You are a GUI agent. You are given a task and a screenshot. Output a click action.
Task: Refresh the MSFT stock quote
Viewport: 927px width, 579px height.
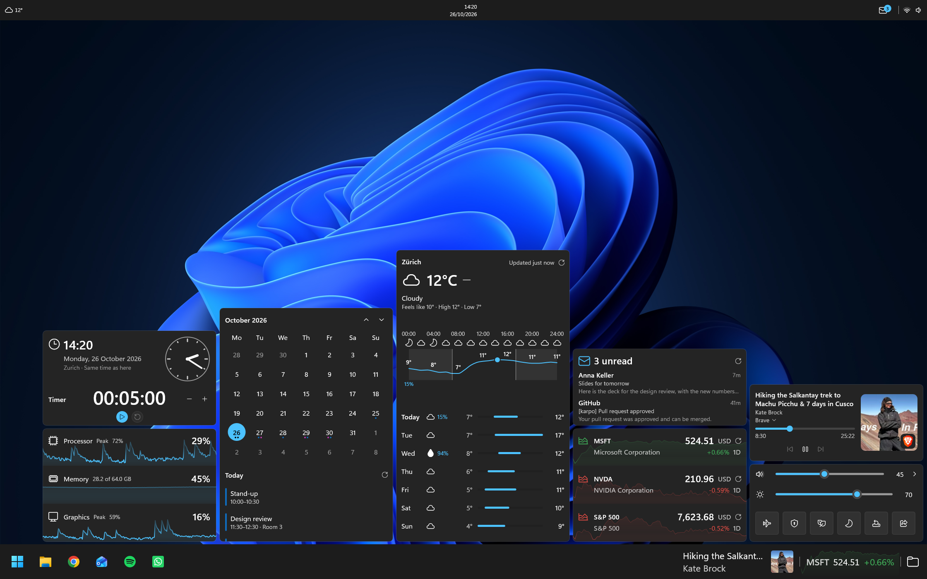pyautogui.click(x=738, y=441)
